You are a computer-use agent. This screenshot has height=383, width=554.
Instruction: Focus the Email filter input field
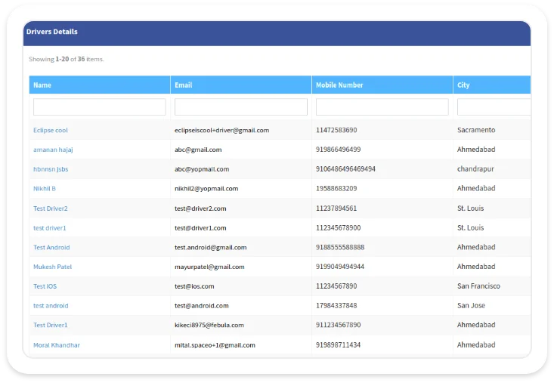[240, 107]
